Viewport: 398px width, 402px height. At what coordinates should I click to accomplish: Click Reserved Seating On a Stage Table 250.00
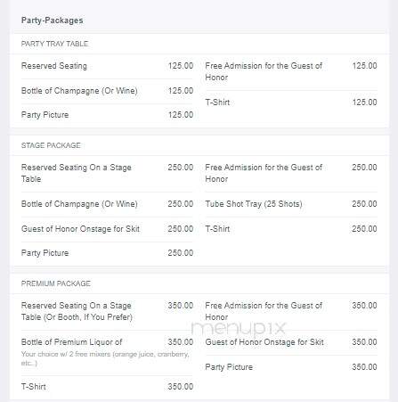[107, 173]
